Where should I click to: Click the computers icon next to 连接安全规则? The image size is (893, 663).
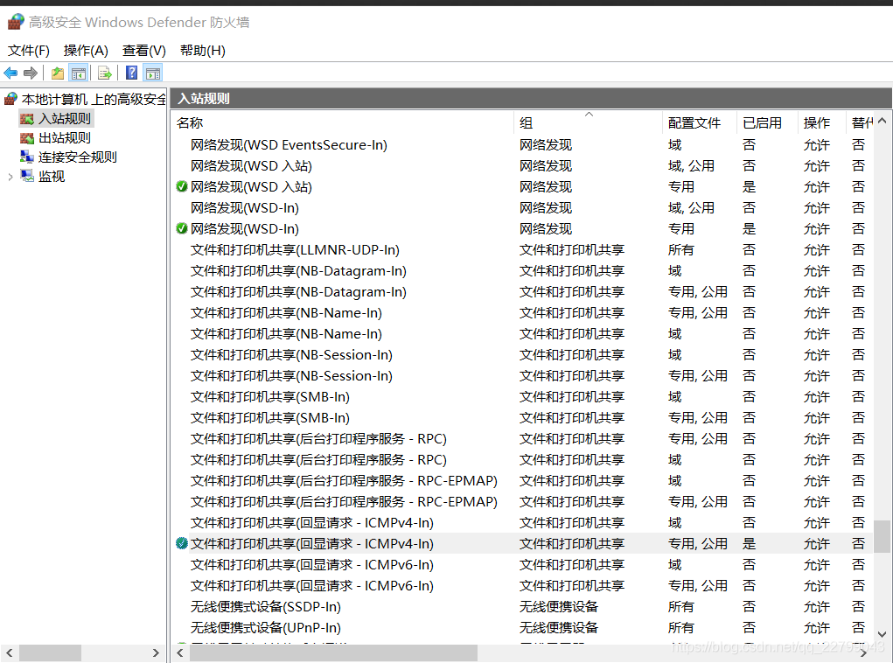[27, 157]
